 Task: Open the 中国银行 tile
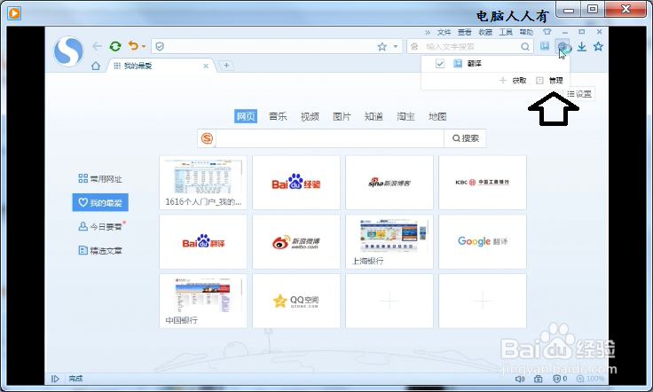tap(203, 301)
